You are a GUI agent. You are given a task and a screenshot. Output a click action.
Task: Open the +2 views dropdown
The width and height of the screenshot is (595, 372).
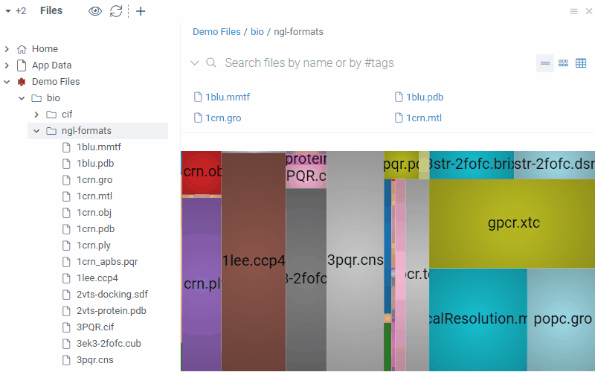point(16,11)
